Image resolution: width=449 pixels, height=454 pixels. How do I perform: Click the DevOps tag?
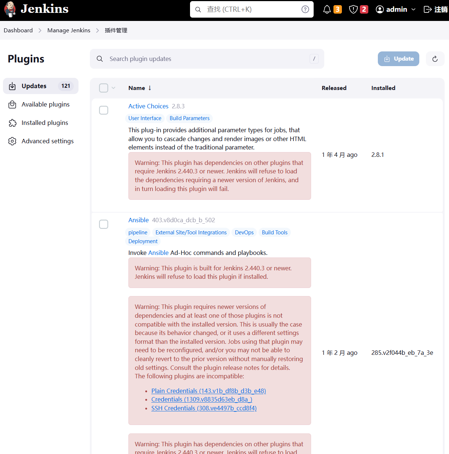click(244, 233)
